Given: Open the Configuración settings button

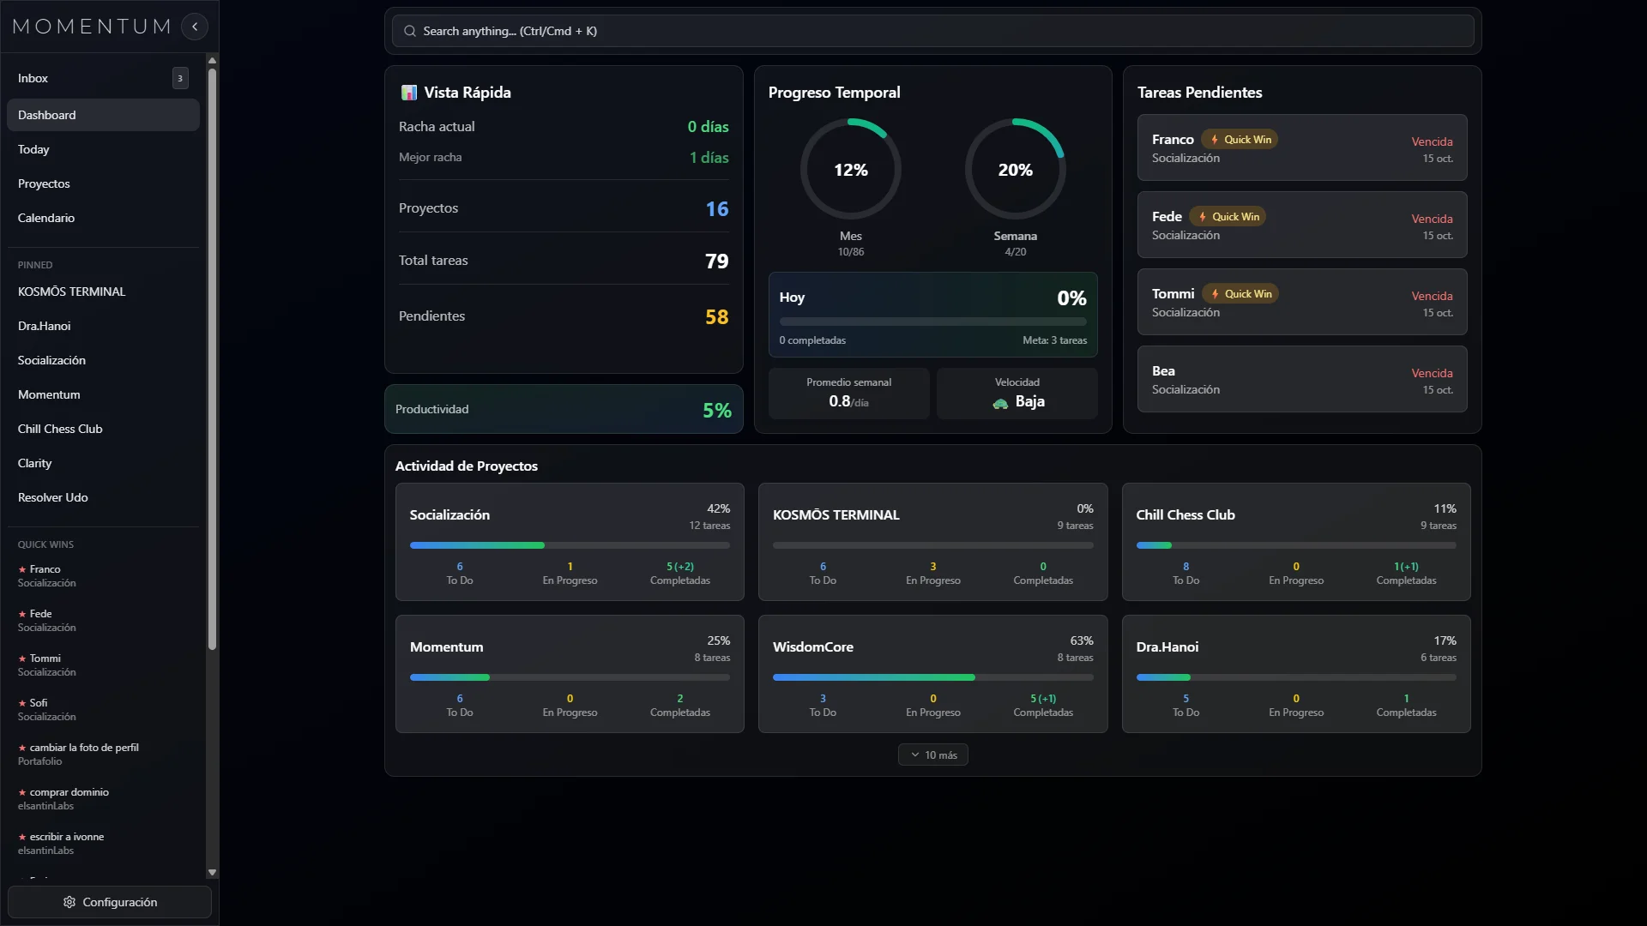Looking at the screenshot, I should click(120, 902).
